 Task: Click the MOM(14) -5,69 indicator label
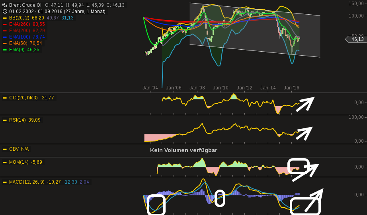click(x=26, y=162)
